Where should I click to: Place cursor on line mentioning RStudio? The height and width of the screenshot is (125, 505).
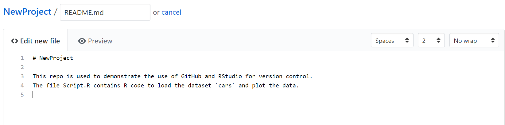173,76
